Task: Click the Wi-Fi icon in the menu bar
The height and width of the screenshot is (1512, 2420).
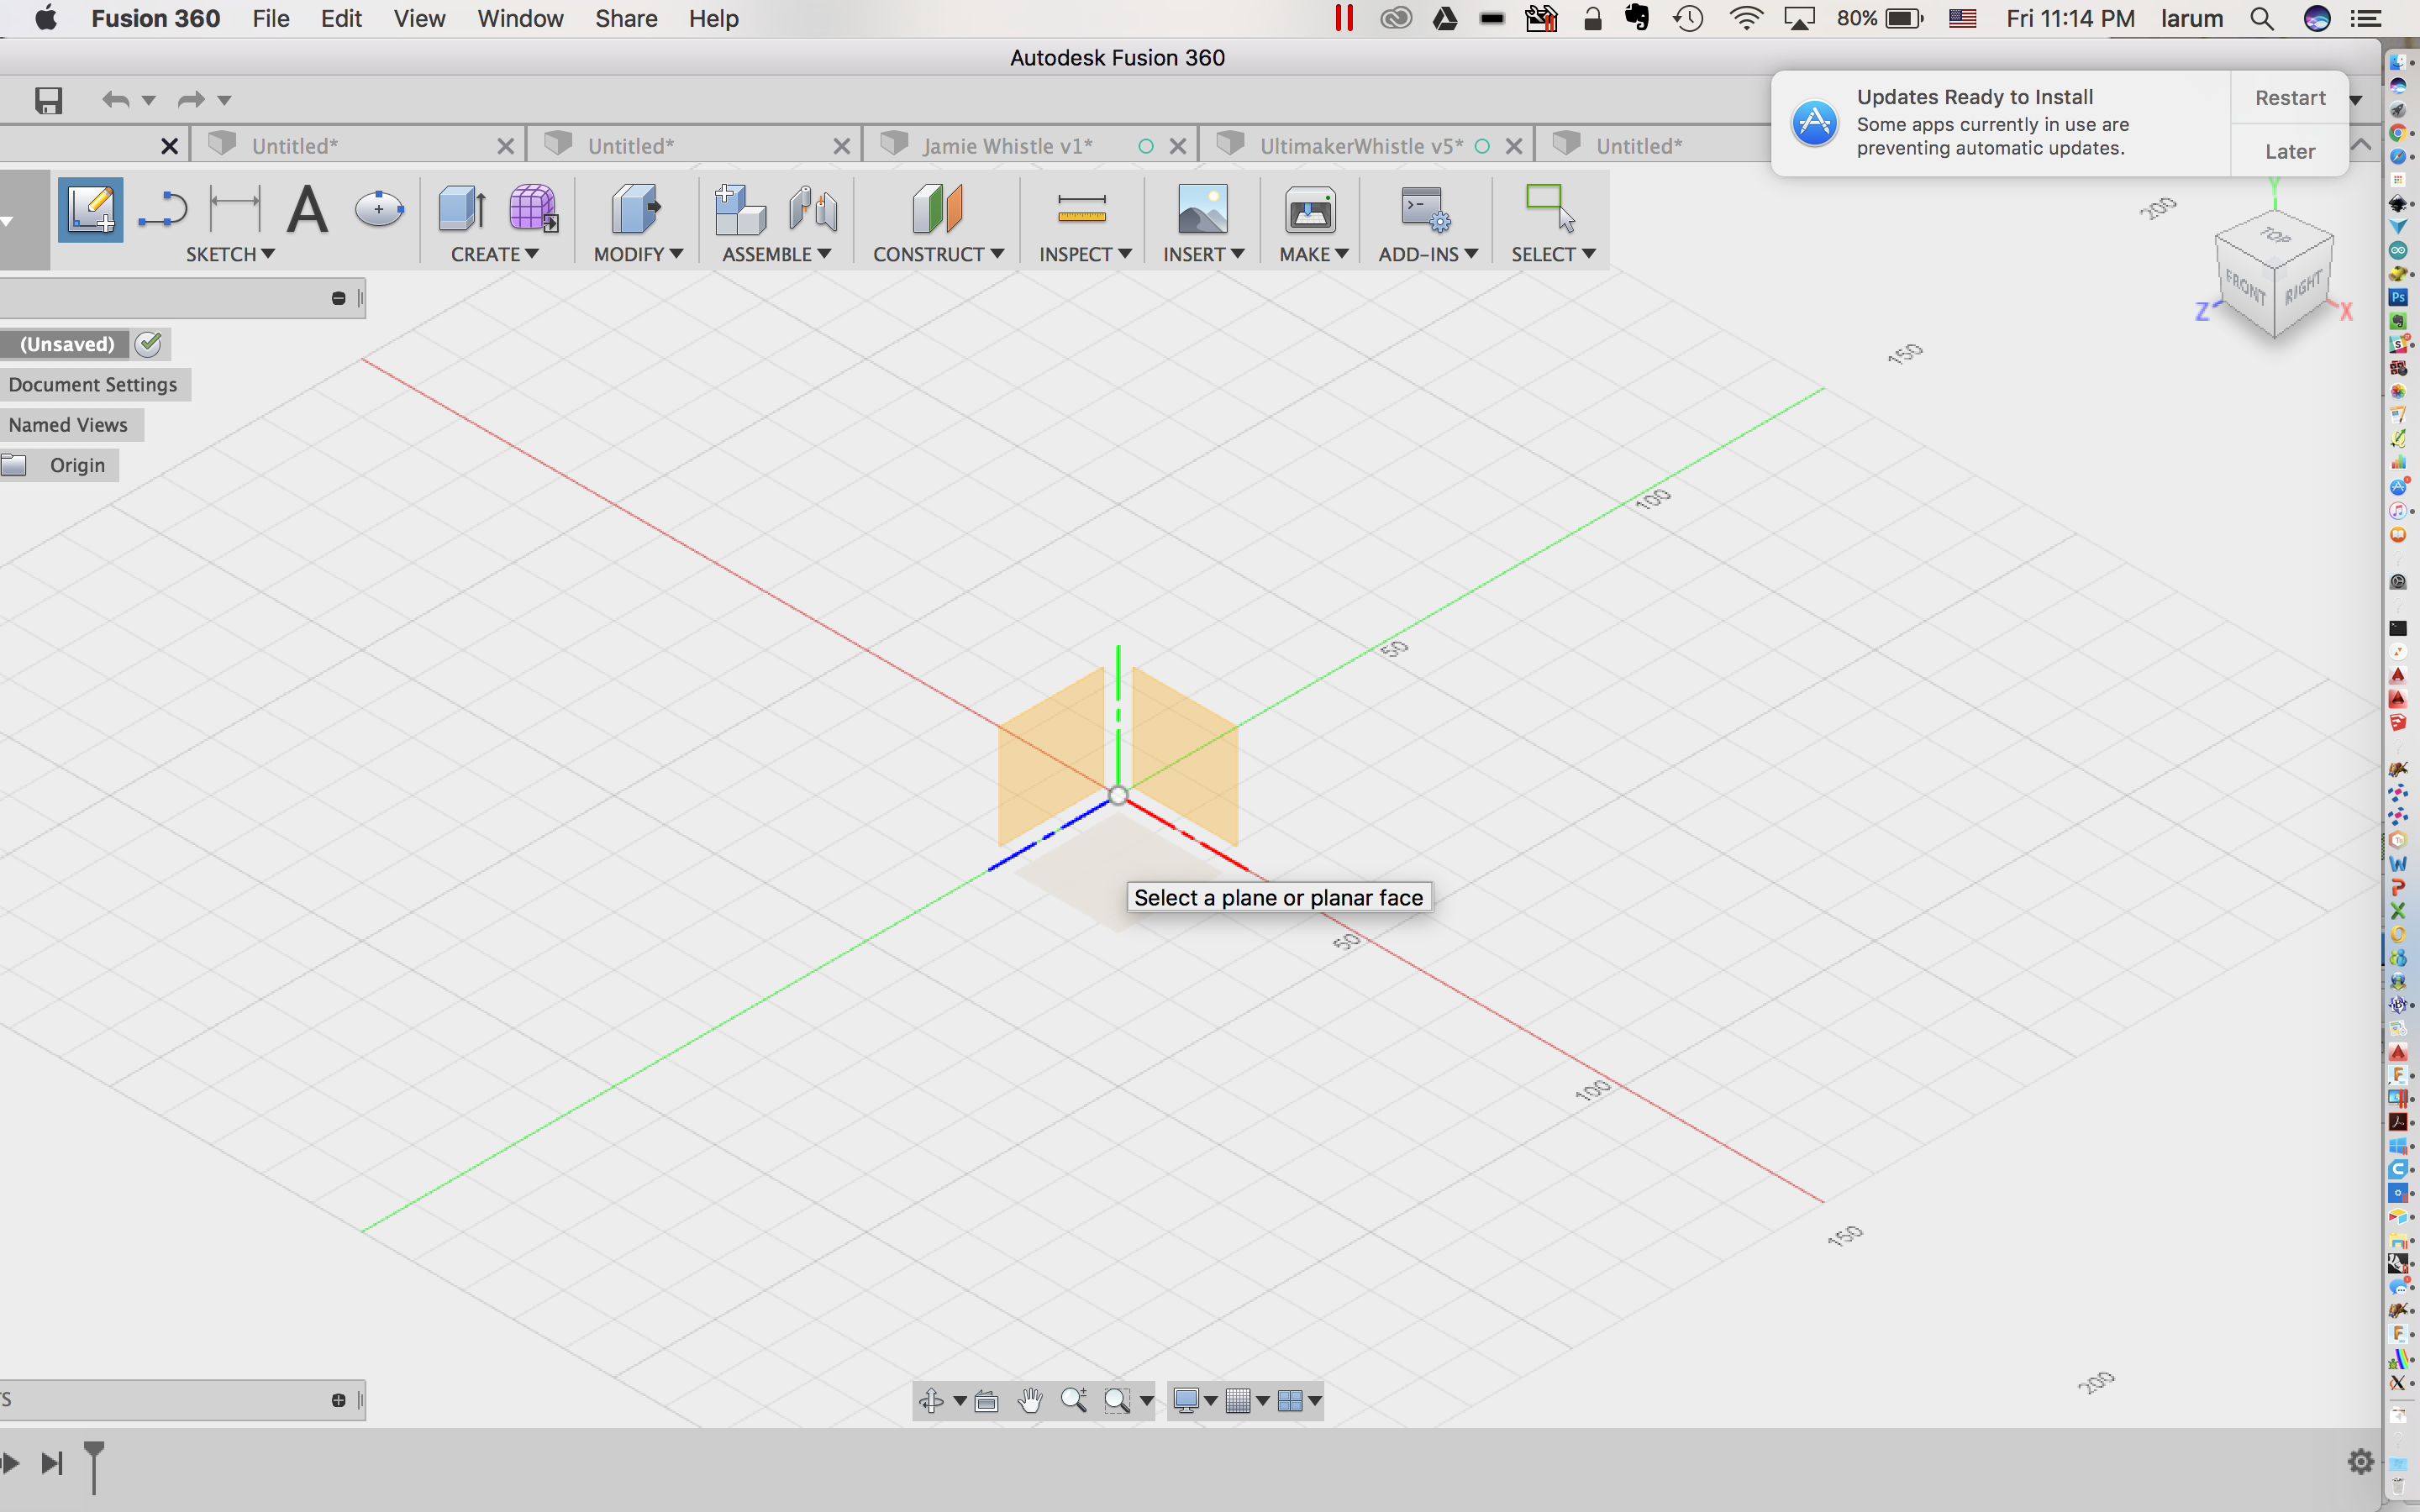Action: click(x=1746, y=18)
